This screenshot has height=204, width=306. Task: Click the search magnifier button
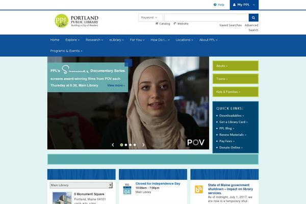253,17
